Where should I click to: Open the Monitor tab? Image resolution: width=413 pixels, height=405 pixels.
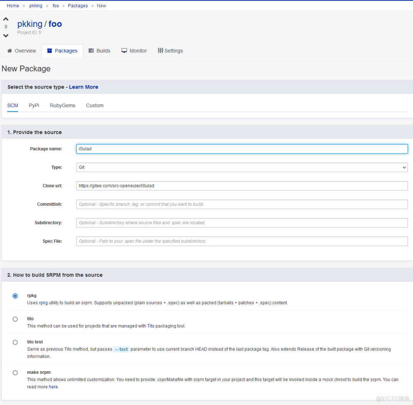click(x=134, y=51)
